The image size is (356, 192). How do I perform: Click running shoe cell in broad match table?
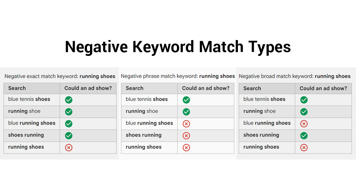point(267,112)
